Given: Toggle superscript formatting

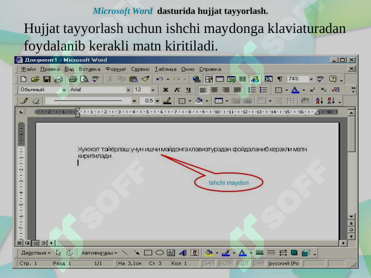Looking at the screenshot, I should [x=312, y=90].
